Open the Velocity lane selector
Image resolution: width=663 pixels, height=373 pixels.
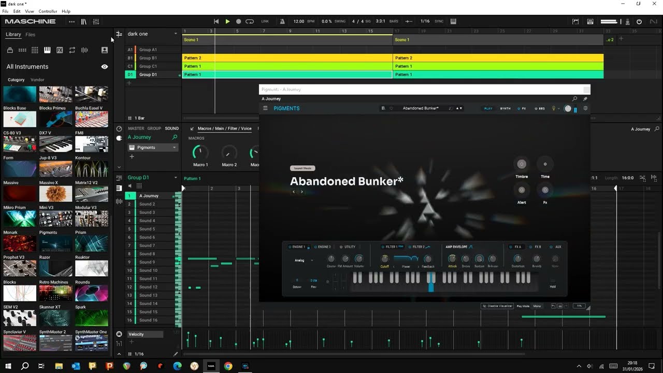(146, 334)
